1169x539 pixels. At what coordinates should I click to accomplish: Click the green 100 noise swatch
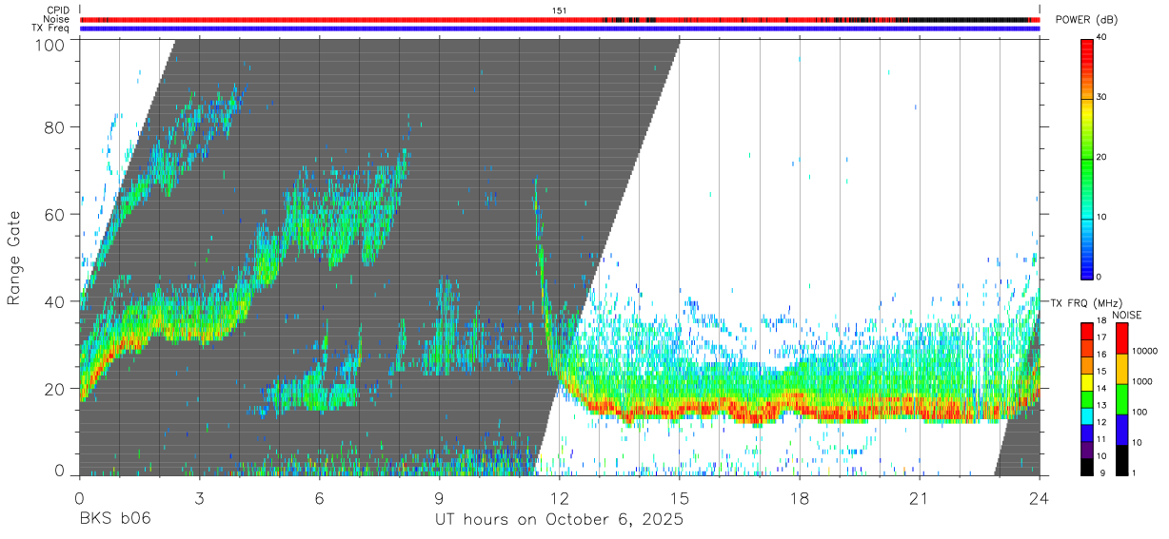tap(1120, 398)
